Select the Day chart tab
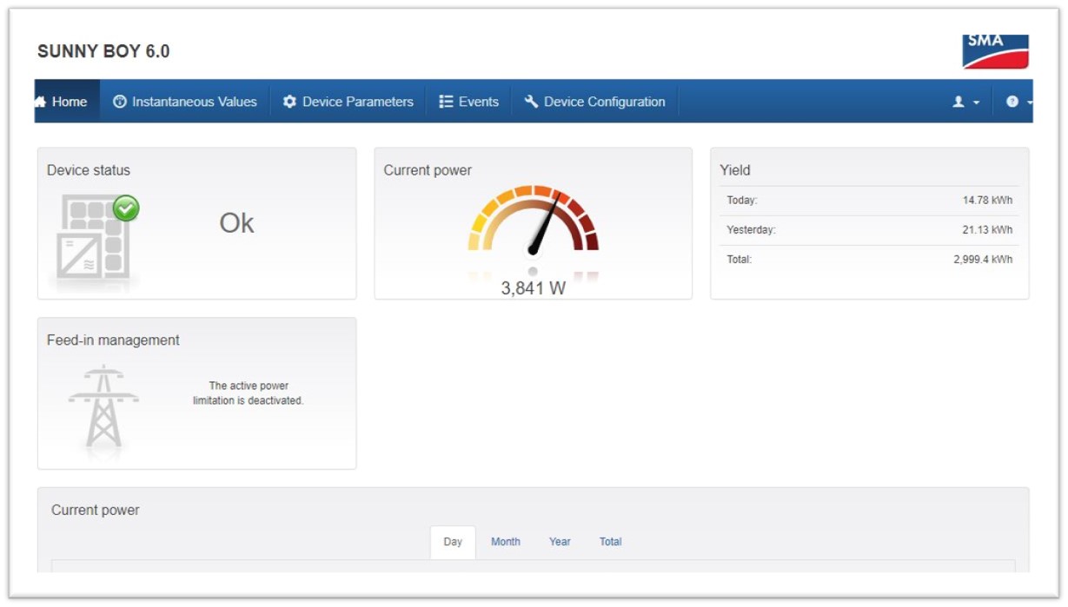Image resolution: width=1068 pixels, height=607 pixels. (453, 542)
